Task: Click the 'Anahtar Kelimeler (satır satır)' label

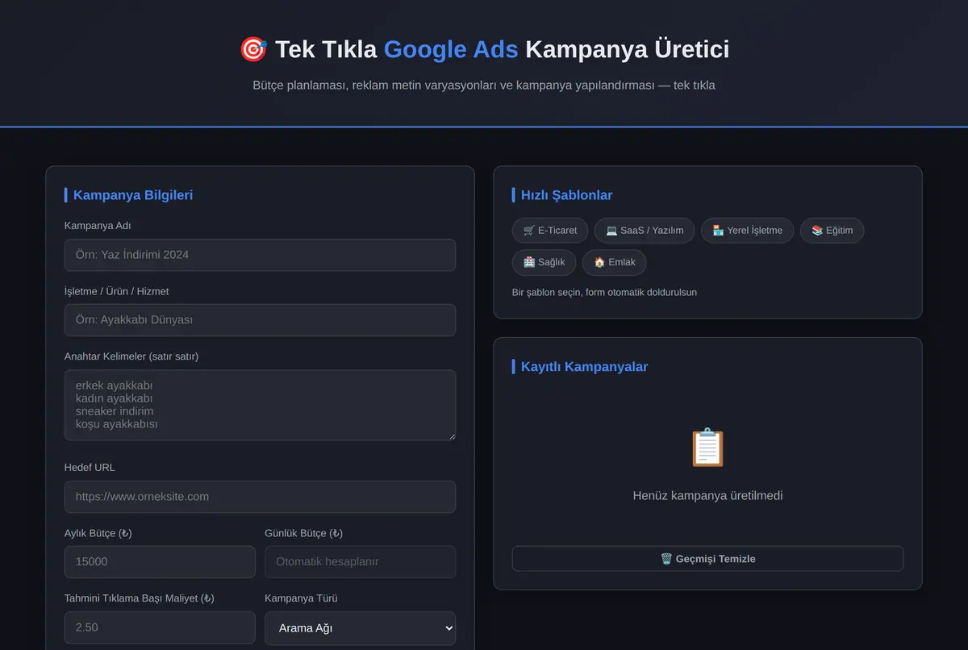Action: pos(131,356)
